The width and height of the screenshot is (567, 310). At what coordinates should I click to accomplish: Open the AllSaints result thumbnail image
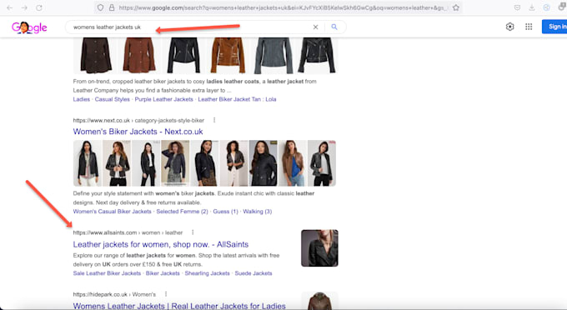(319, 248)
